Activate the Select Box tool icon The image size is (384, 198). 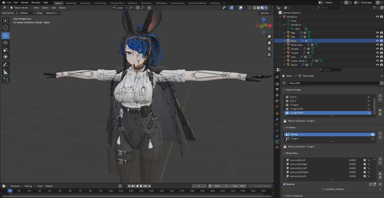click(6, 21)
